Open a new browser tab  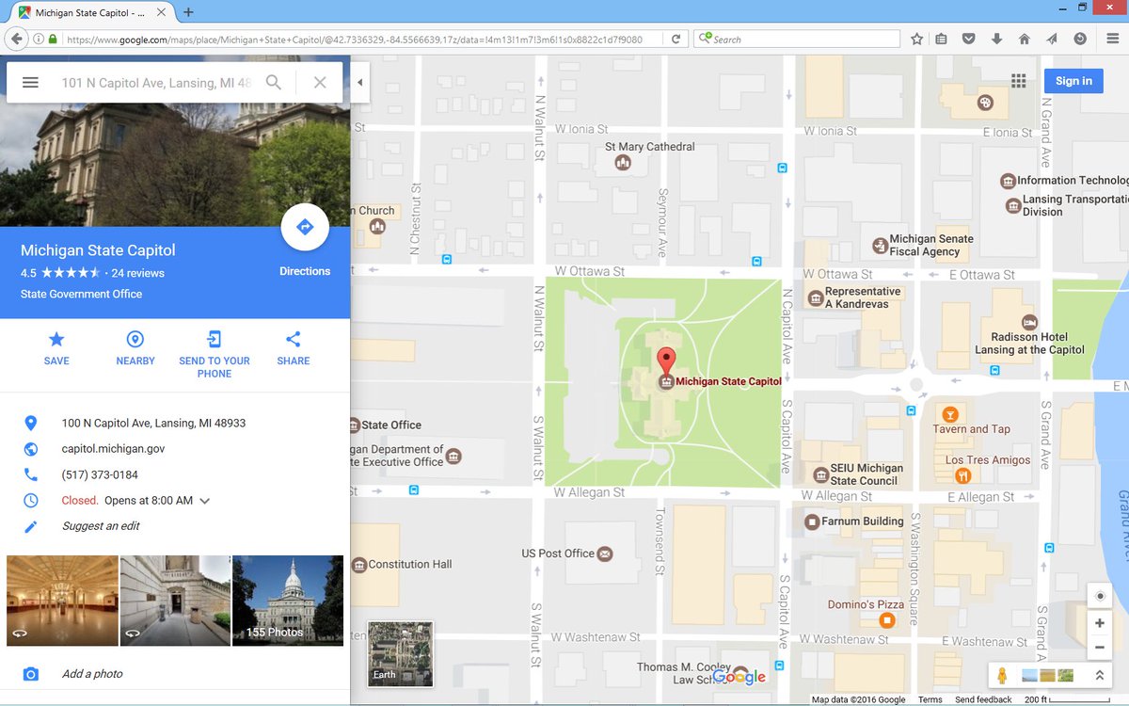tap(188, 12)
